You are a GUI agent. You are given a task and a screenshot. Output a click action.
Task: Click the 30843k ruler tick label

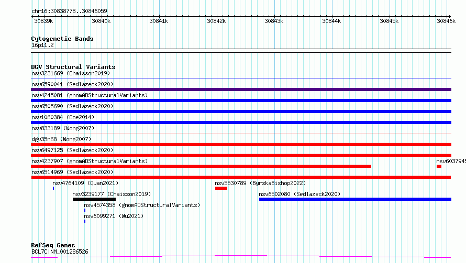pos(274,21)
